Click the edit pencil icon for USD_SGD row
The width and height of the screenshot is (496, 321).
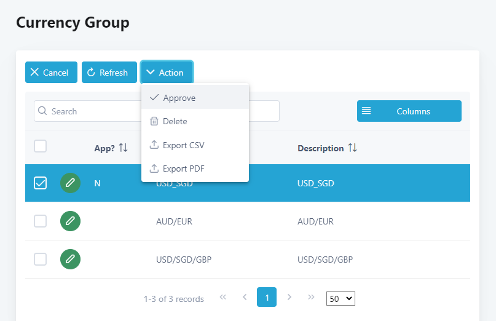point(70,183)
